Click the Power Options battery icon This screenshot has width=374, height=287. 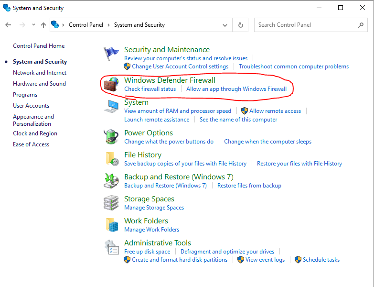pos(111,137)
